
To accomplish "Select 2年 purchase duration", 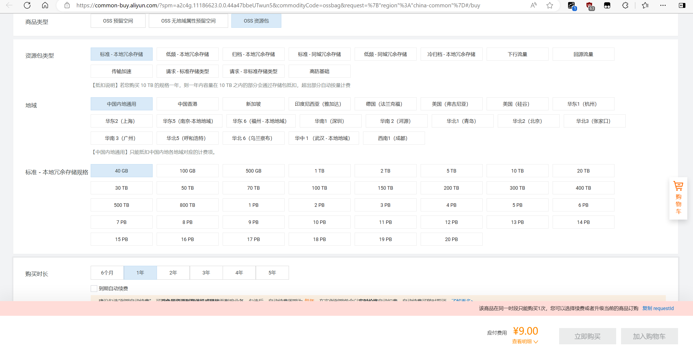I will tap(173, 273).
